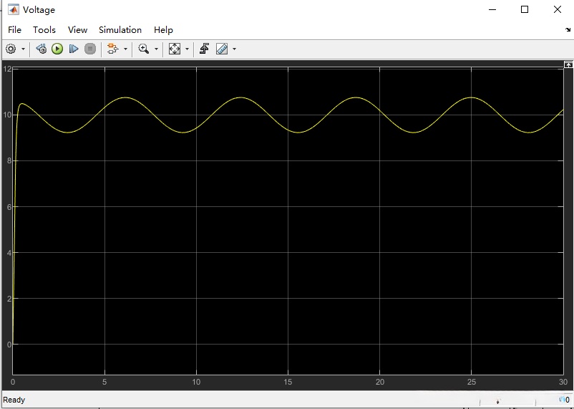Open the Tools menu
This screenshot has height=409, width=574.
[44, 29]
